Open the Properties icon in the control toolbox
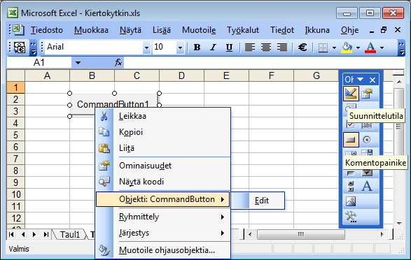Screen dimensions: 411x260 click(367, 94)
